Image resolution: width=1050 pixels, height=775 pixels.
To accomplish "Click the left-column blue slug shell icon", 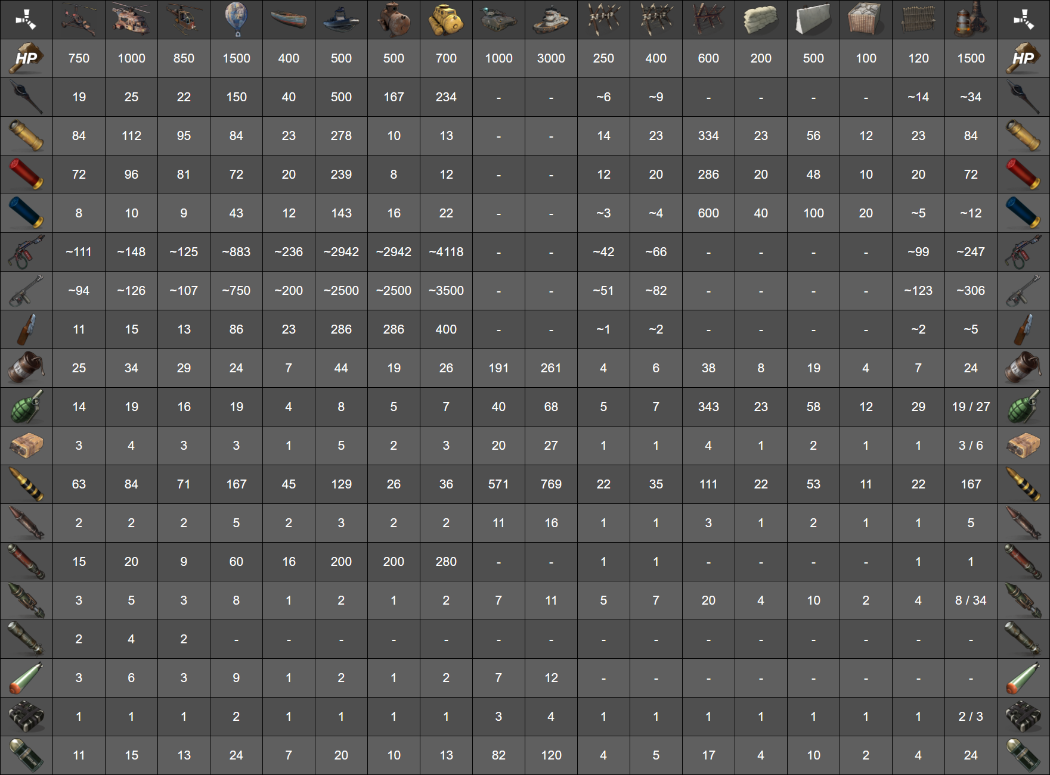I will (26, 213).
